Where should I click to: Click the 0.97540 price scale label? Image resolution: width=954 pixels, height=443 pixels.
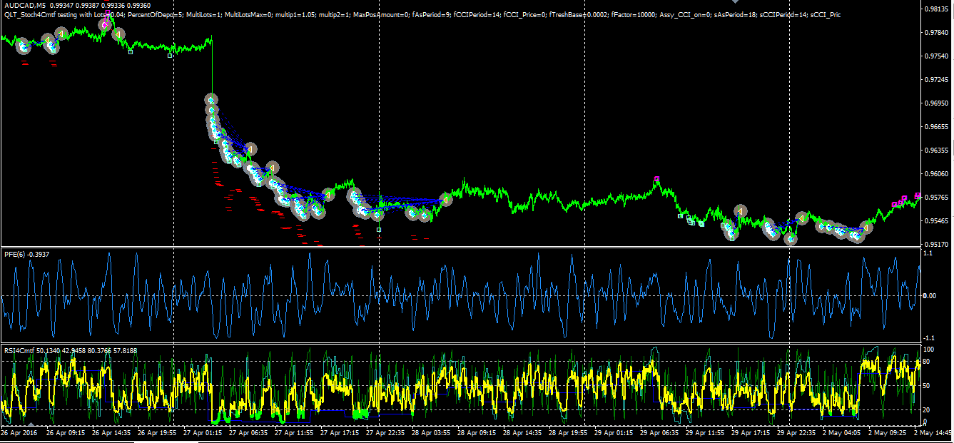(935, 56)
